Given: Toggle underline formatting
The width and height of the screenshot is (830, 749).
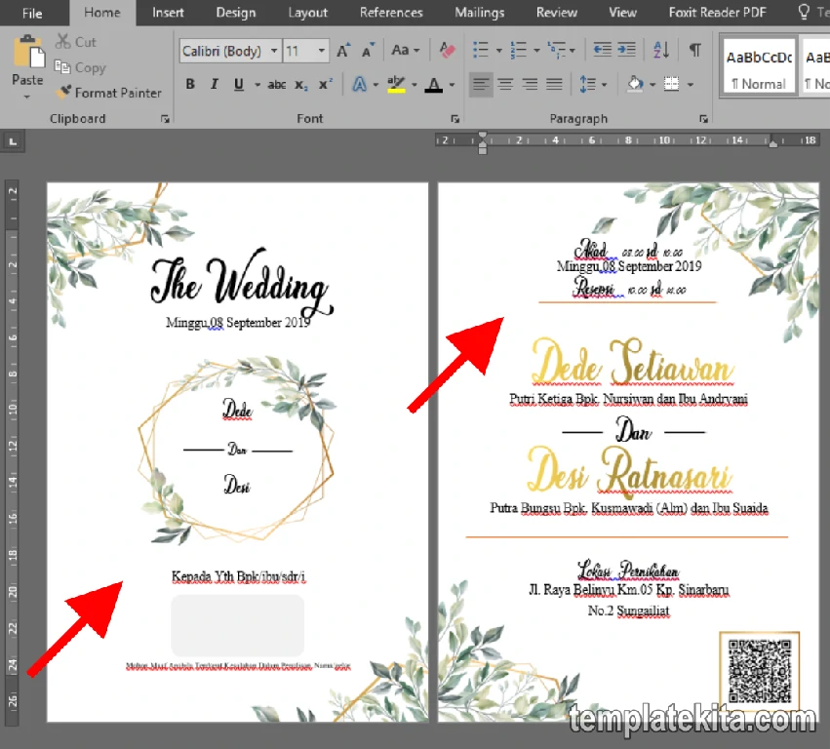Looking at the screenshot, I should click(239, 84).
